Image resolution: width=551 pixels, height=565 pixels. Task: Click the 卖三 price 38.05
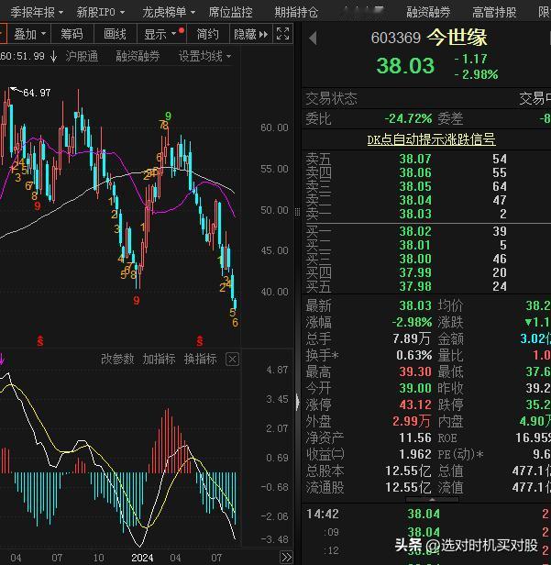[x=415, y=186]
